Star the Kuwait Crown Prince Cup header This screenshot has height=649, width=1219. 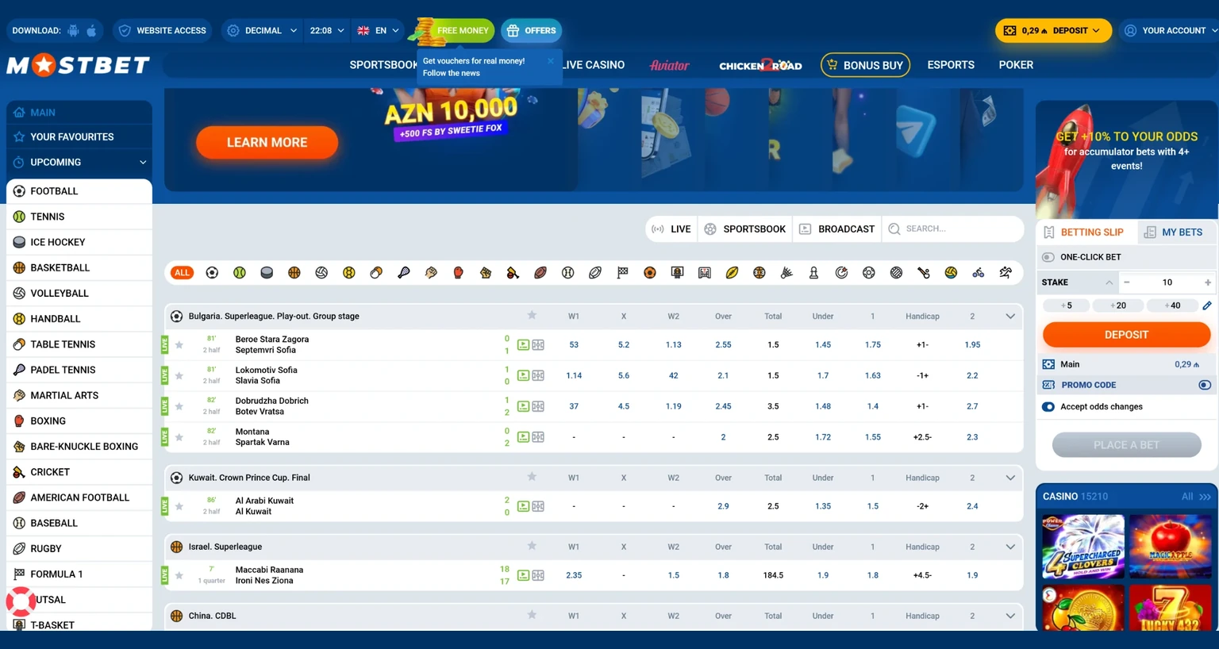(x=532, y=477)
